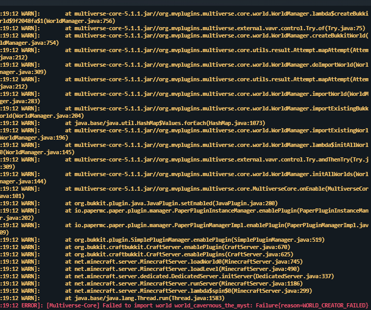
Task: Click the wrapped text 'WorldManager.java:756)'
Action: point(80,21)
